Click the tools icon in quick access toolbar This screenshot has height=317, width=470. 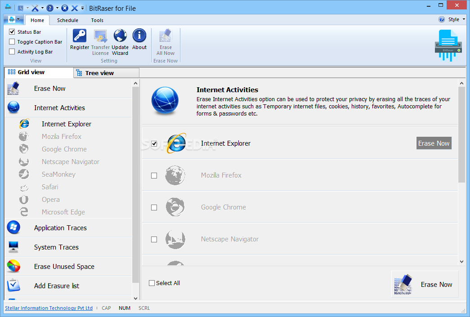click(35, 8)
